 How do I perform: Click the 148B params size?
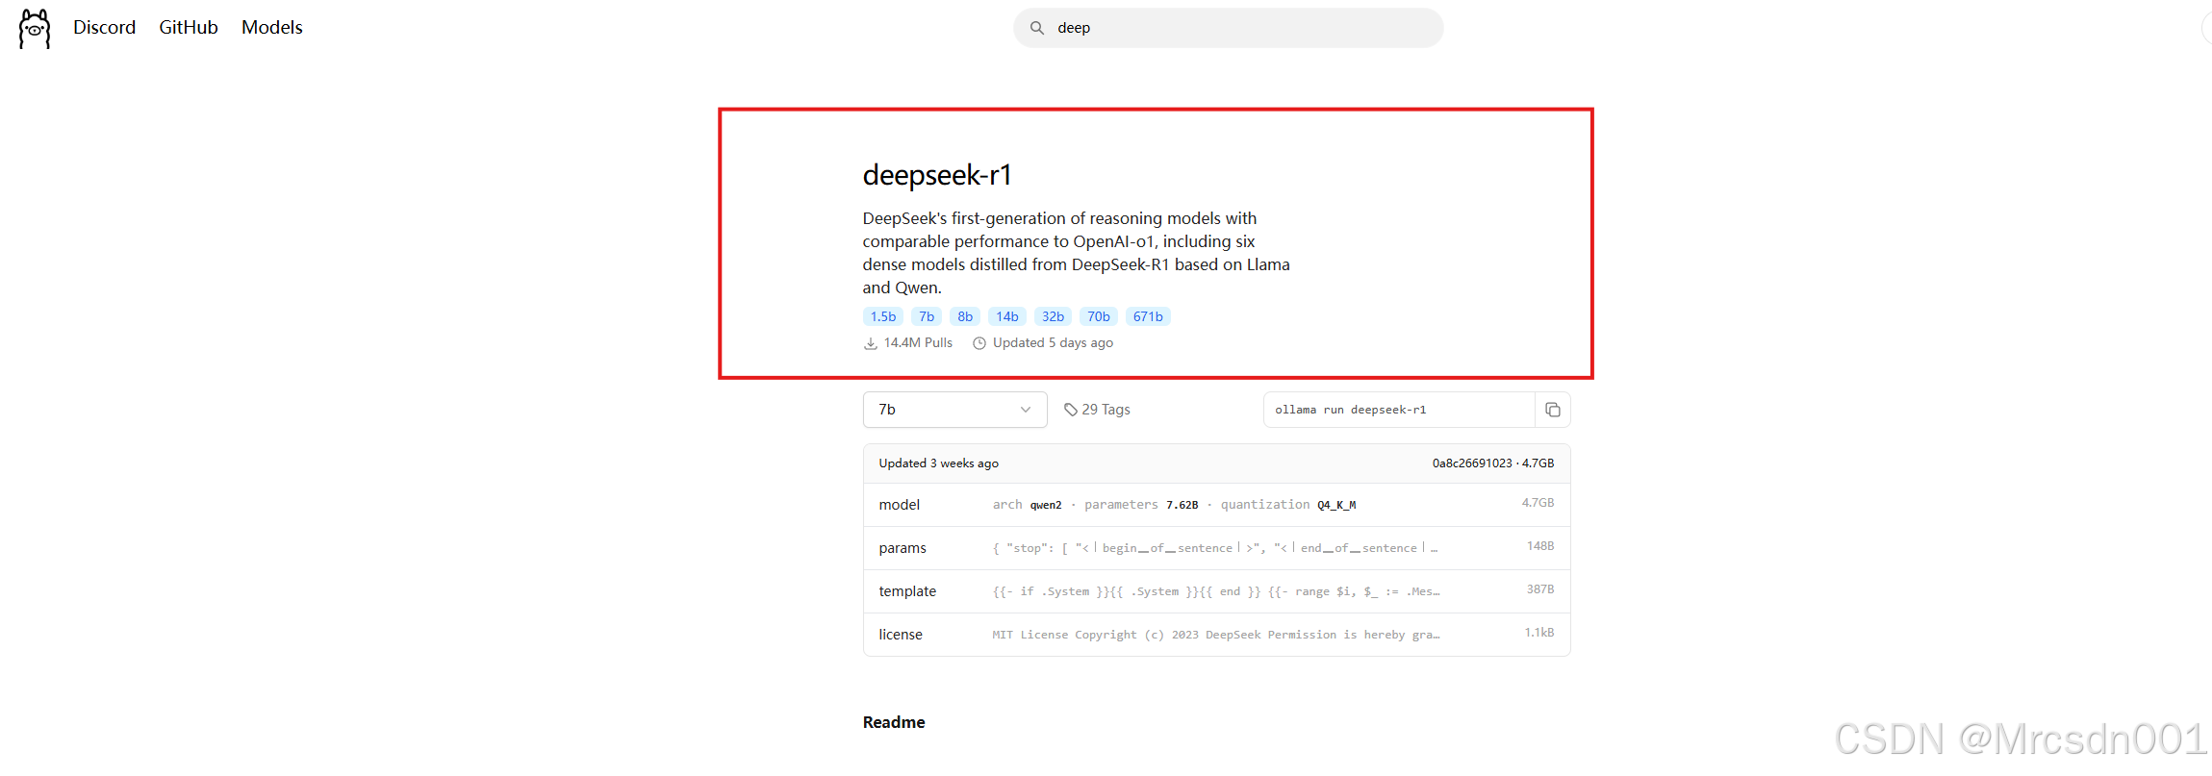[x=1540, y=546]
